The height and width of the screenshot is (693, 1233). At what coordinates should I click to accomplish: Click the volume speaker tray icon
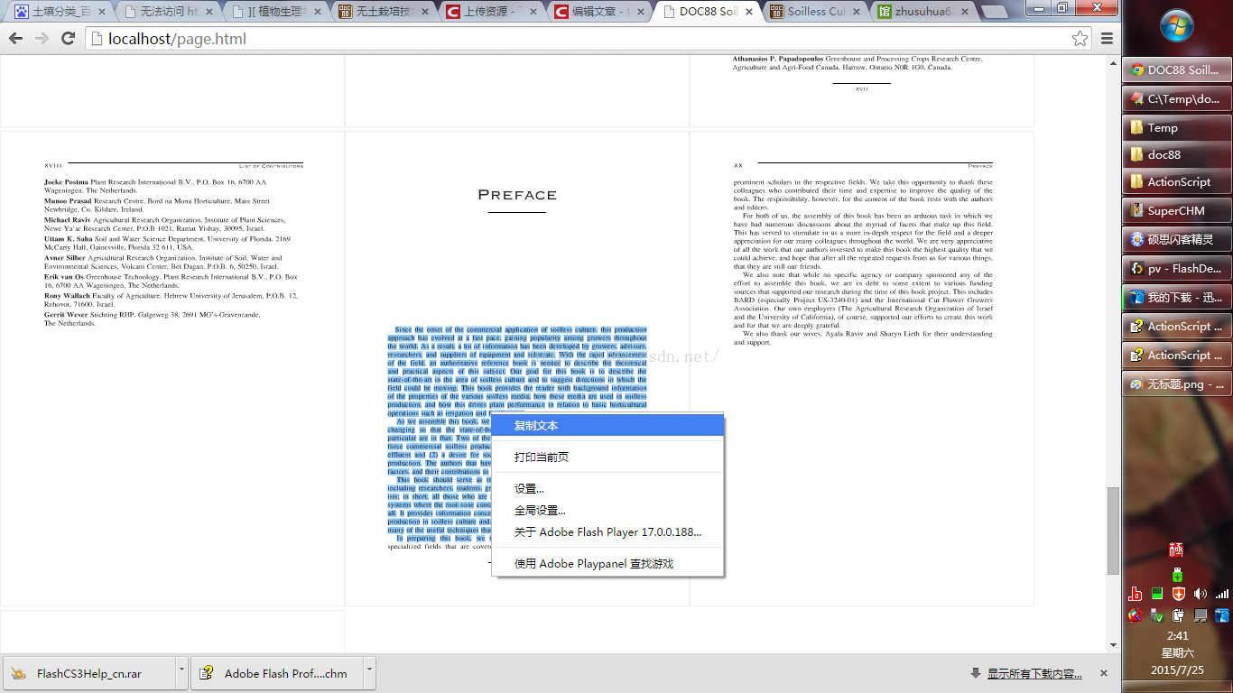click(1200, 594)
